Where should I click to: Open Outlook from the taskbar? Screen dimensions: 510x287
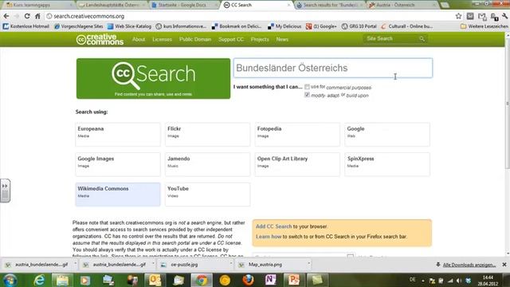coord(155,280)
